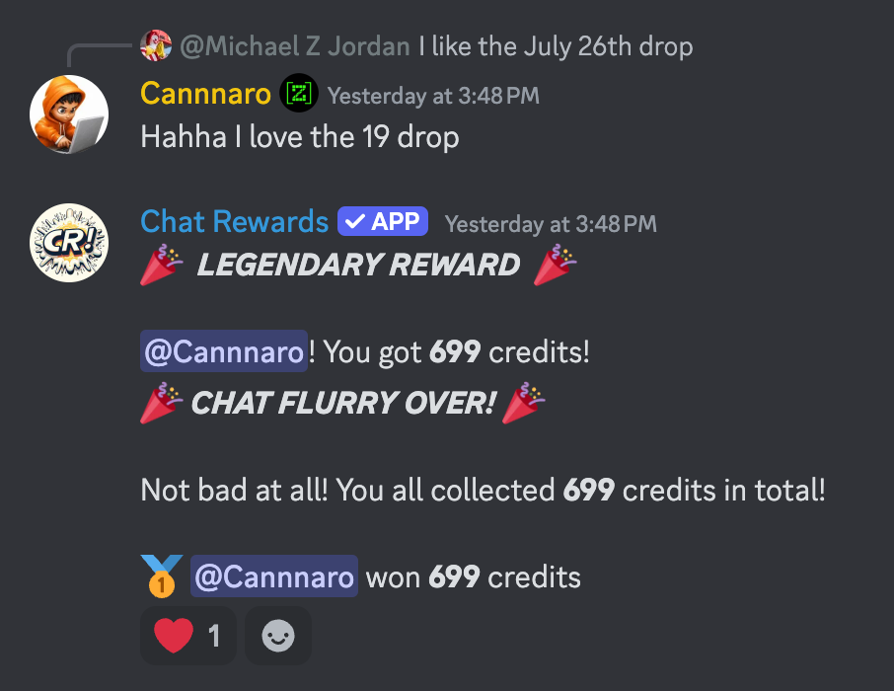Open the Chat Rewards CR! avatar
The width and height of the screenshot is (894, 691).
click(x=69, y=243)
